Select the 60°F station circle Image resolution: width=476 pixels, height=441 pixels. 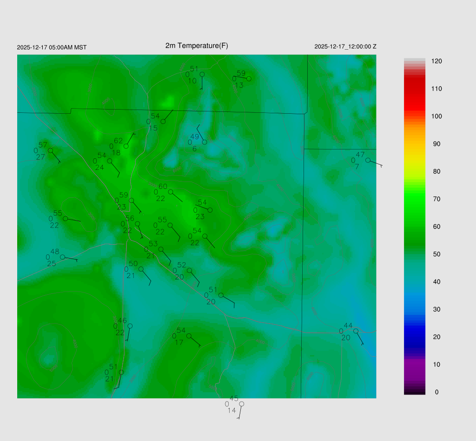[x=171, y=192]
